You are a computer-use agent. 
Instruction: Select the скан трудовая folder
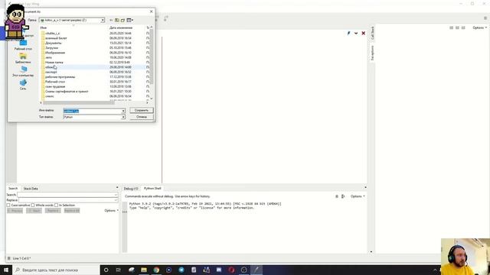[55, 86]
